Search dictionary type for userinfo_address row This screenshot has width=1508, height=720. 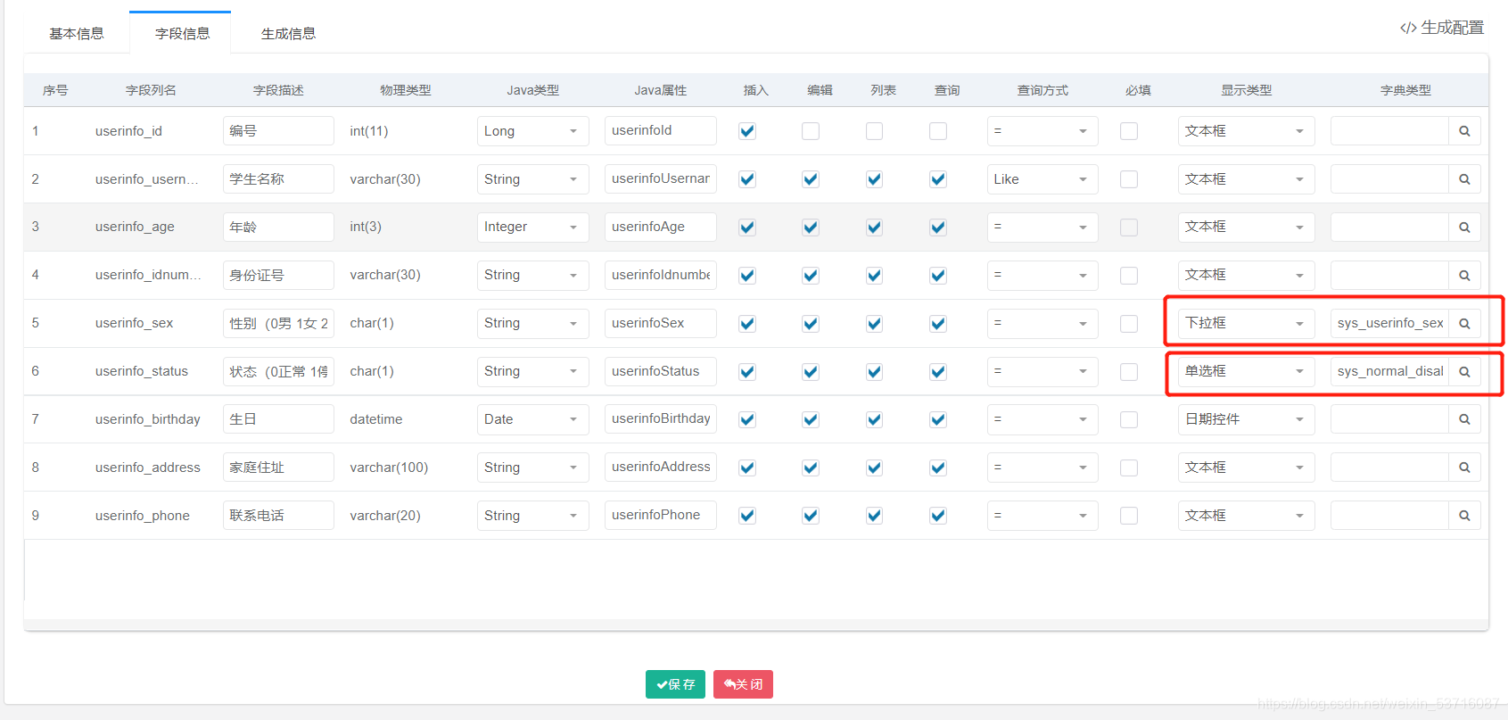click(1464, 468)
